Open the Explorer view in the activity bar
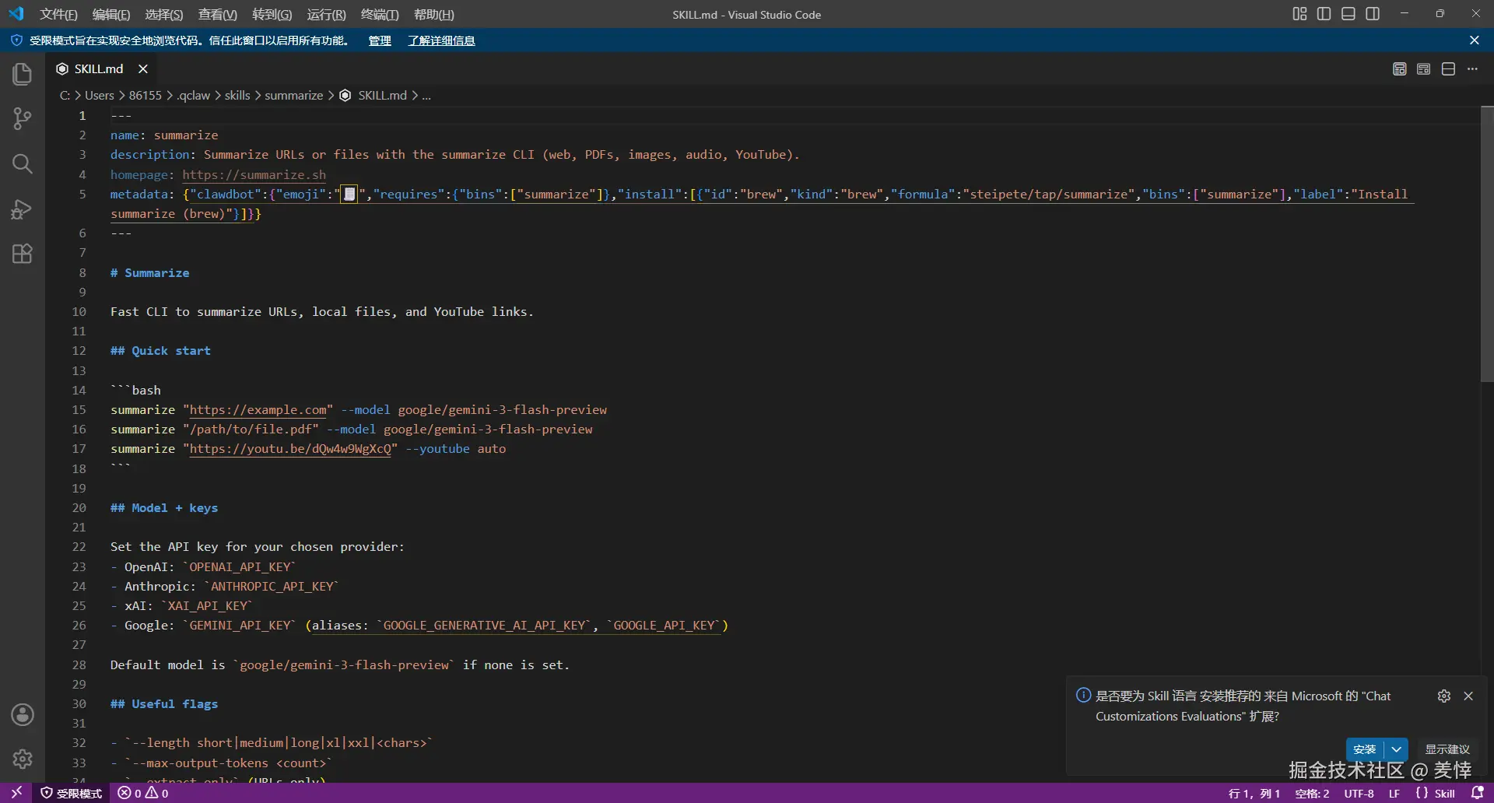 click(x=23, y=74)
